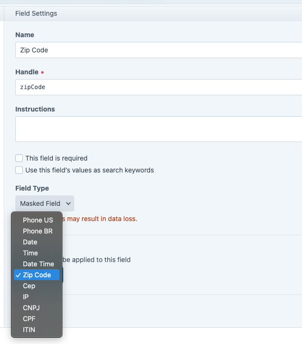Click the Handle input field with zipCode
Screen dimensions: 302x344
coord(159,87)
